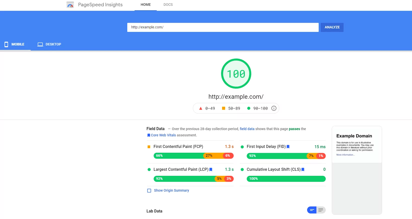412x219 pixels.
Task: Open the DOCS tab
Action: pos(168,5)
